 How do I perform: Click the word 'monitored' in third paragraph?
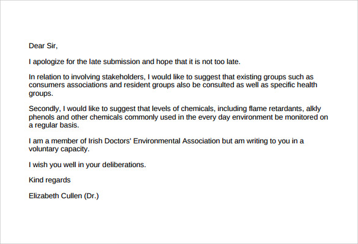303,117
